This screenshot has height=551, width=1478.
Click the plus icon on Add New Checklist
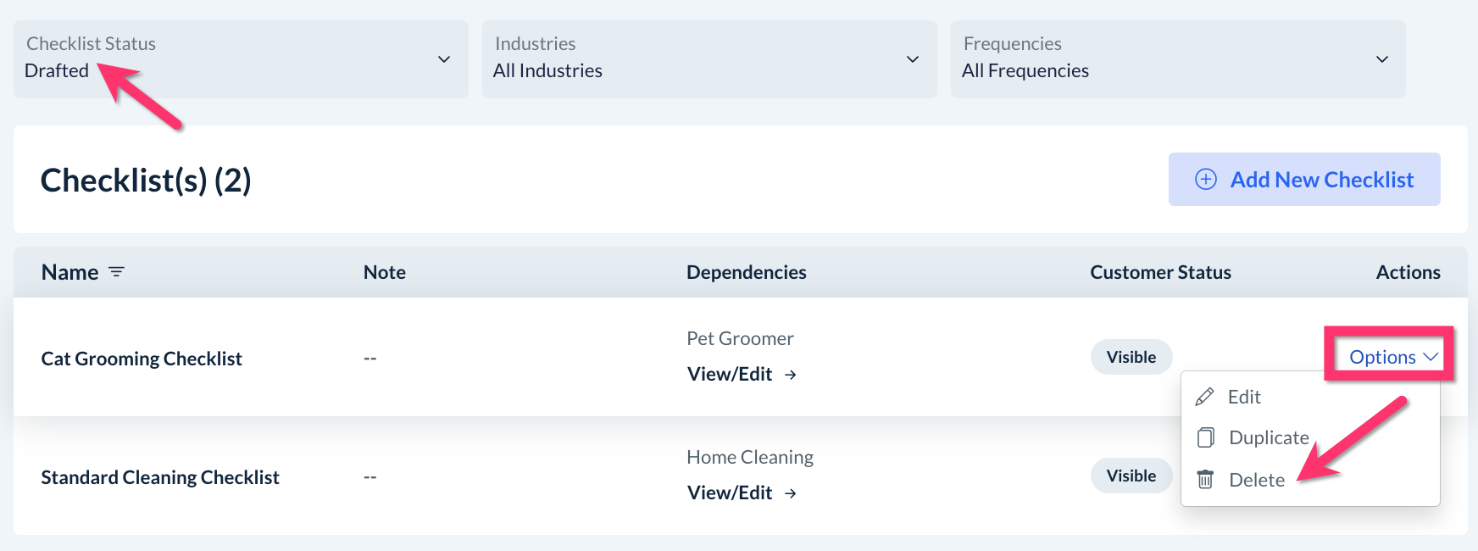point(1205,180)
